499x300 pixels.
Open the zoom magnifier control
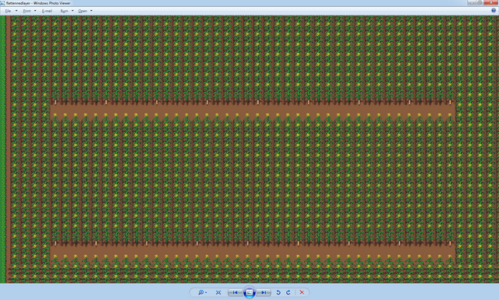[x=202, y=292]
